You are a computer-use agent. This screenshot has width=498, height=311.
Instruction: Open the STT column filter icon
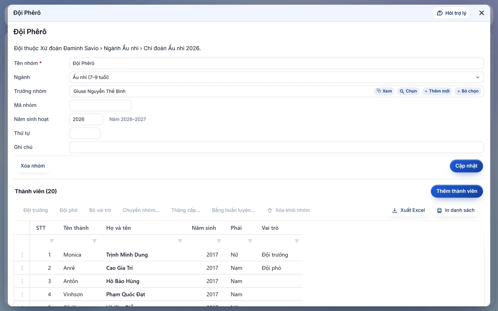point(52,241)
